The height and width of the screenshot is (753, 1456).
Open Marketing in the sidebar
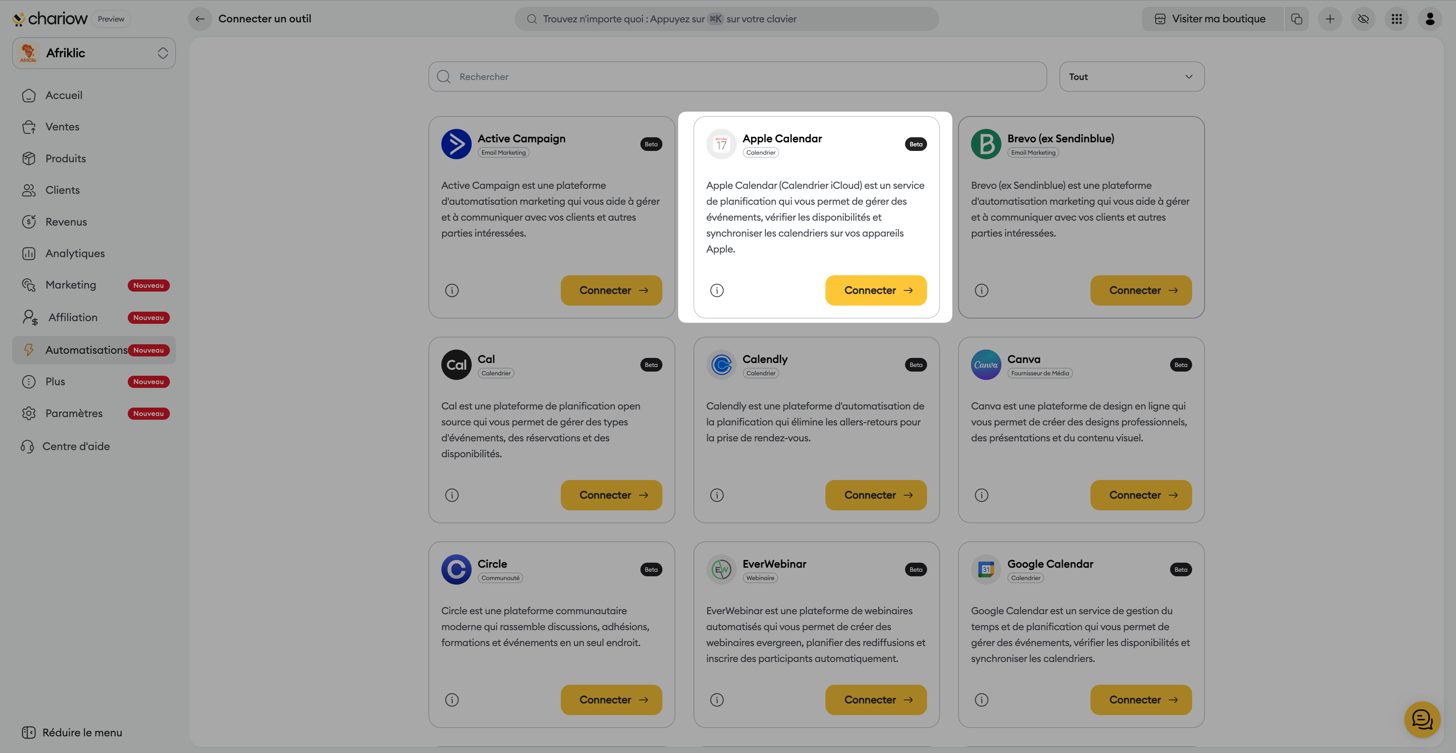click(x=71, y=285)
